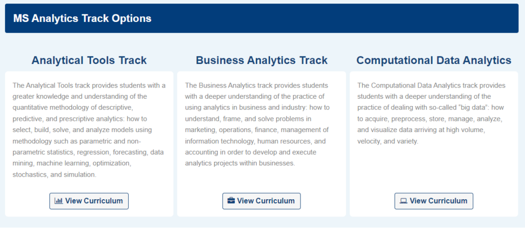
Task: Click the laptop icon in Computational Data button
Action: click(404, 201)
